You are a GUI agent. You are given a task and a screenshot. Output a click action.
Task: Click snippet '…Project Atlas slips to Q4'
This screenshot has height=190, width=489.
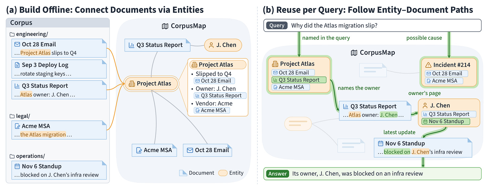45,53
